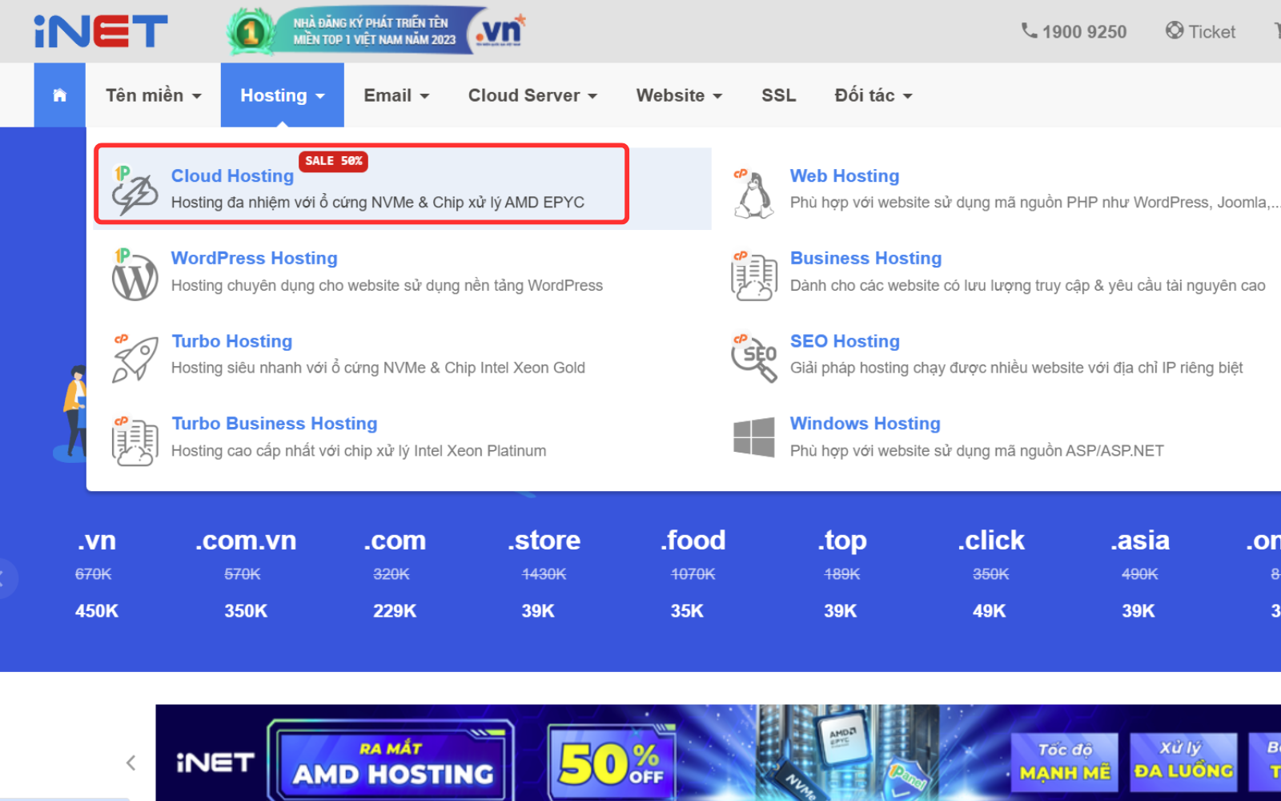The image size is (1281, 801).
Task: Click the Ticket text link
Action: pyautogui.click(x=1211, y=32)
